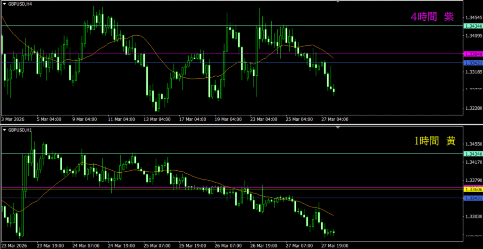
Task: Click the GBPUSD,H4 chart title
Action: (19, 4)
